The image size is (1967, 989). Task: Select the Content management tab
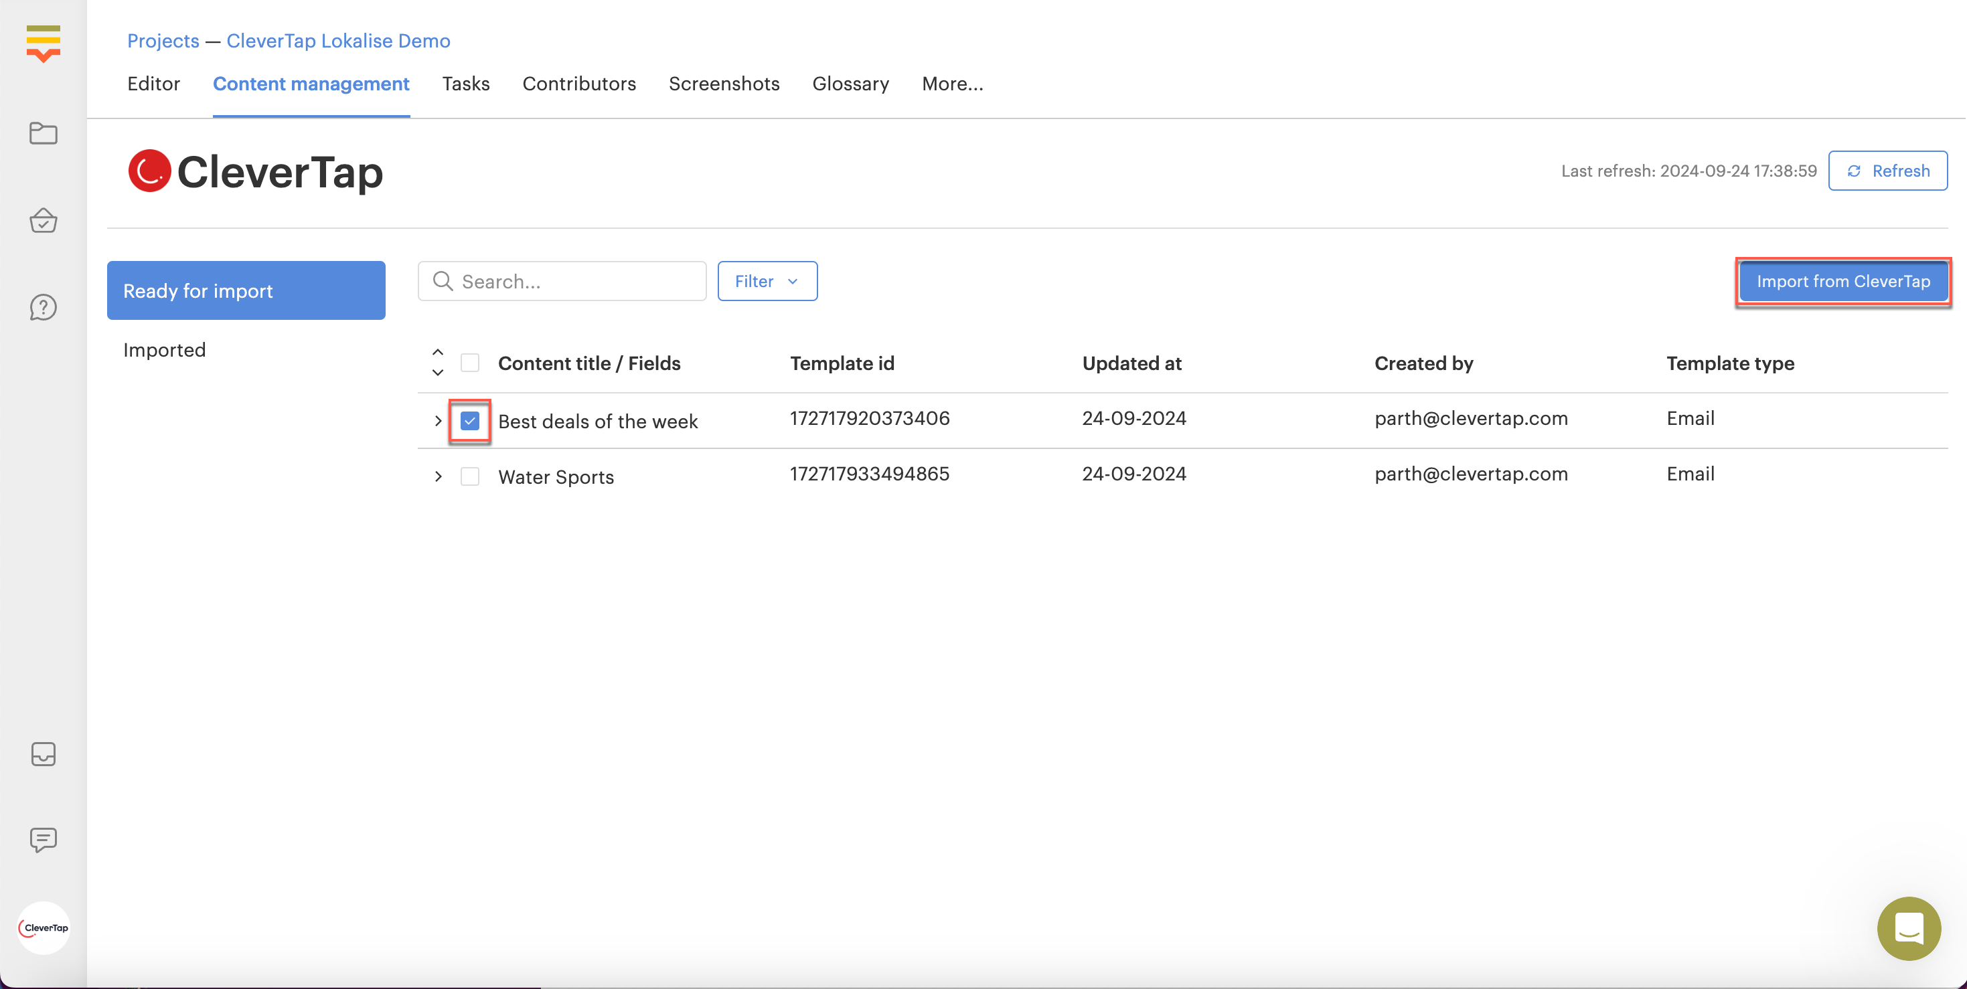311,84
